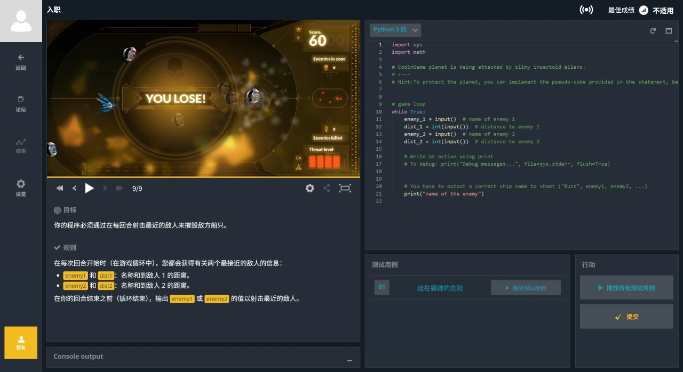Open the 论坛 forum icon in the sidebar
The image size is (683, 372).
(x=21, y=104)
